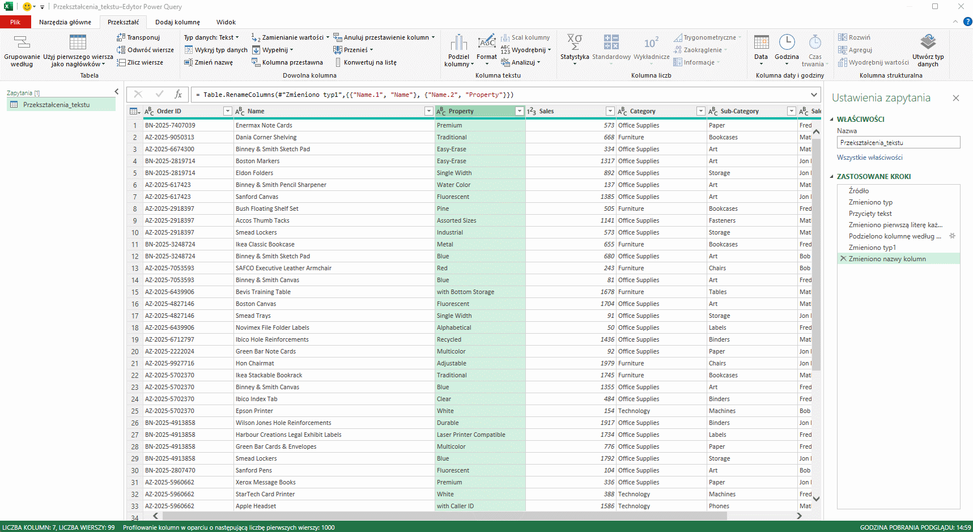Collapse the ribbon
973x532 pixels.
956,22
